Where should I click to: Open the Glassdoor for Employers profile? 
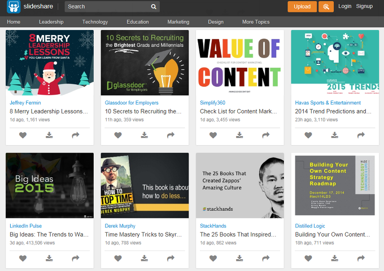[132, 103]
